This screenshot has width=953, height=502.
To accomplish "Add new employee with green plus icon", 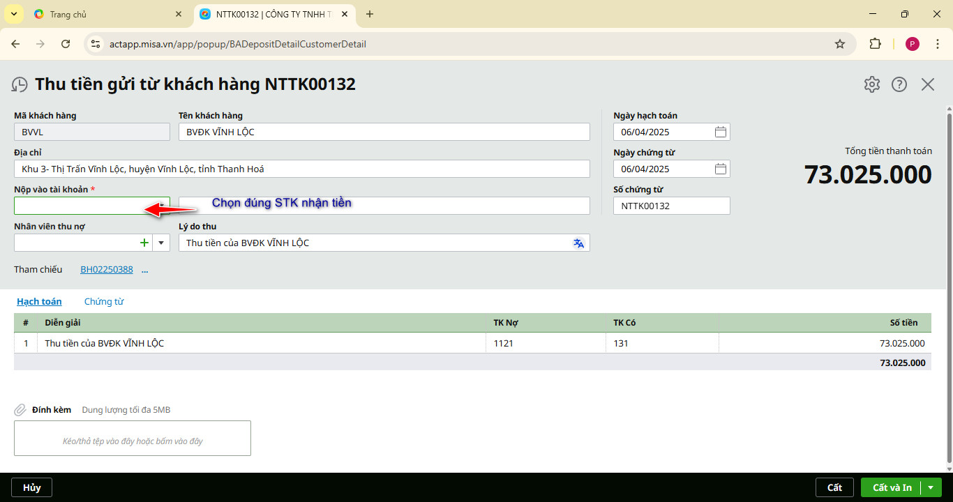I will pyautogui.click(x=144, y=243).
